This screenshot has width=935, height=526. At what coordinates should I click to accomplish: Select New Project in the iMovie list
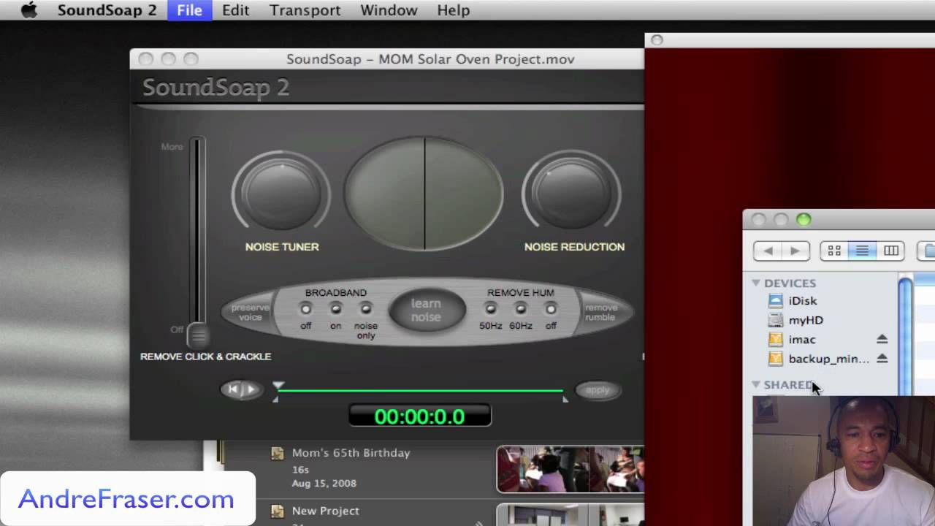click(x=325, y=511)
